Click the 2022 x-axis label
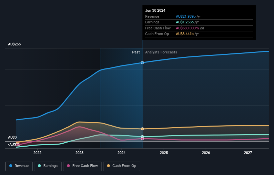The height and width of the screenshot is (175, 274). (37, 153)
